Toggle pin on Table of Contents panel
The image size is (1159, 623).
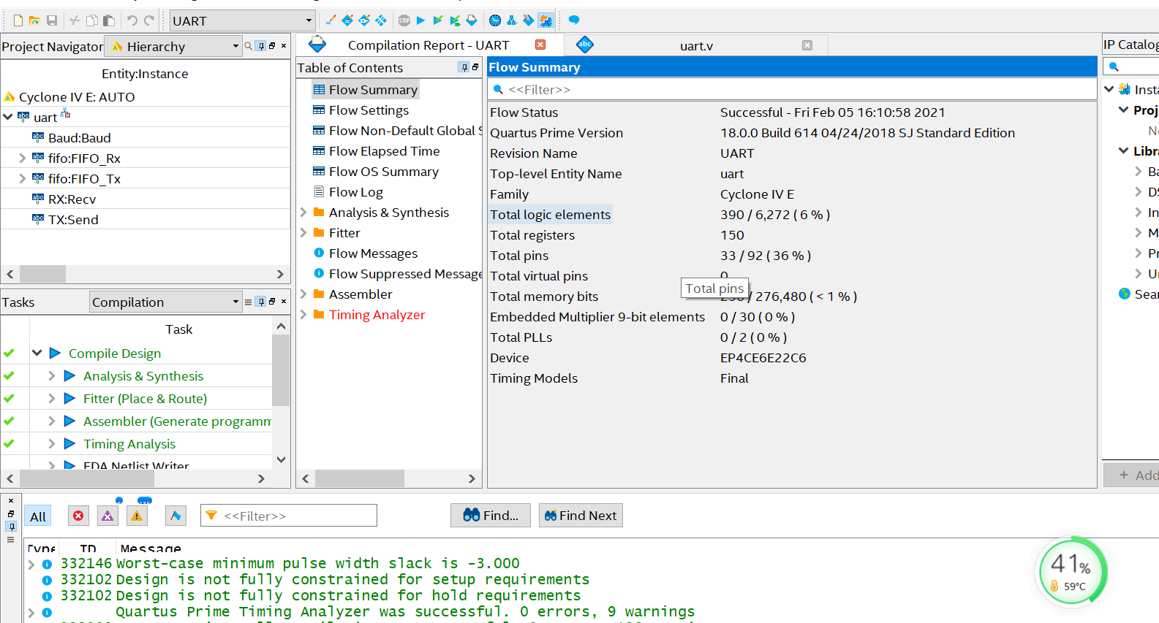click(x=464, y=67)
